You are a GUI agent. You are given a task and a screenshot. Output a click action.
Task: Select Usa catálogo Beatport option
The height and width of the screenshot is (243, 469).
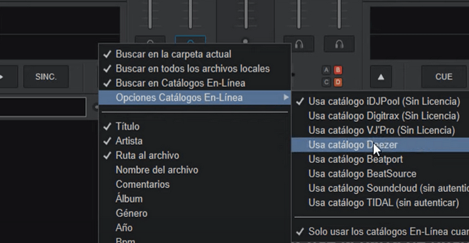(x=380, y=159)
